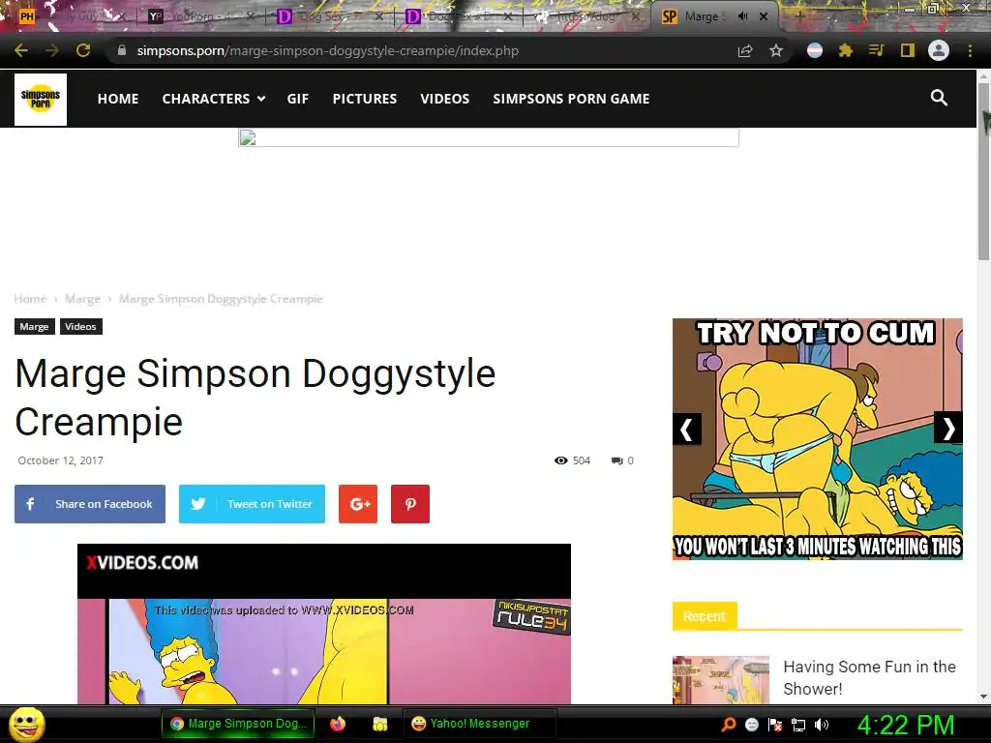Click the site search magnifier icon
Image resolution: width=991 pixels, height=743 pixels.
939,98
